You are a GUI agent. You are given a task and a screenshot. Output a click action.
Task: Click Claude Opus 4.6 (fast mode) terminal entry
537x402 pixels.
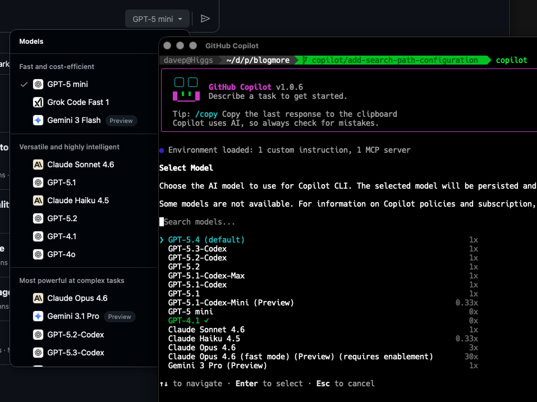(x=300, y=357)
